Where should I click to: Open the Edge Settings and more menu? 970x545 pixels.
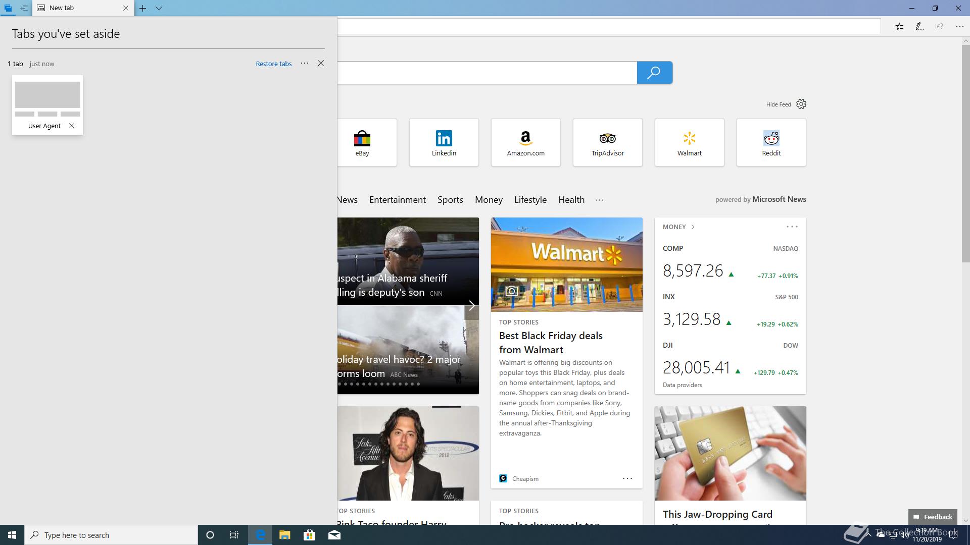[x=959, y=26]
